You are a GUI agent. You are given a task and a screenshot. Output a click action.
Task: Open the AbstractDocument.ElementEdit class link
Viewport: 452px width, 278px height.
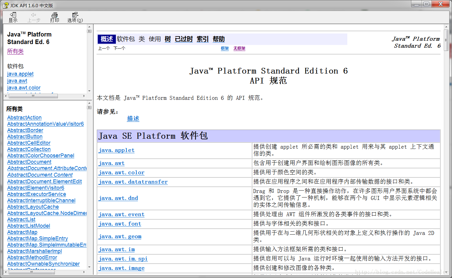[44, 182]
